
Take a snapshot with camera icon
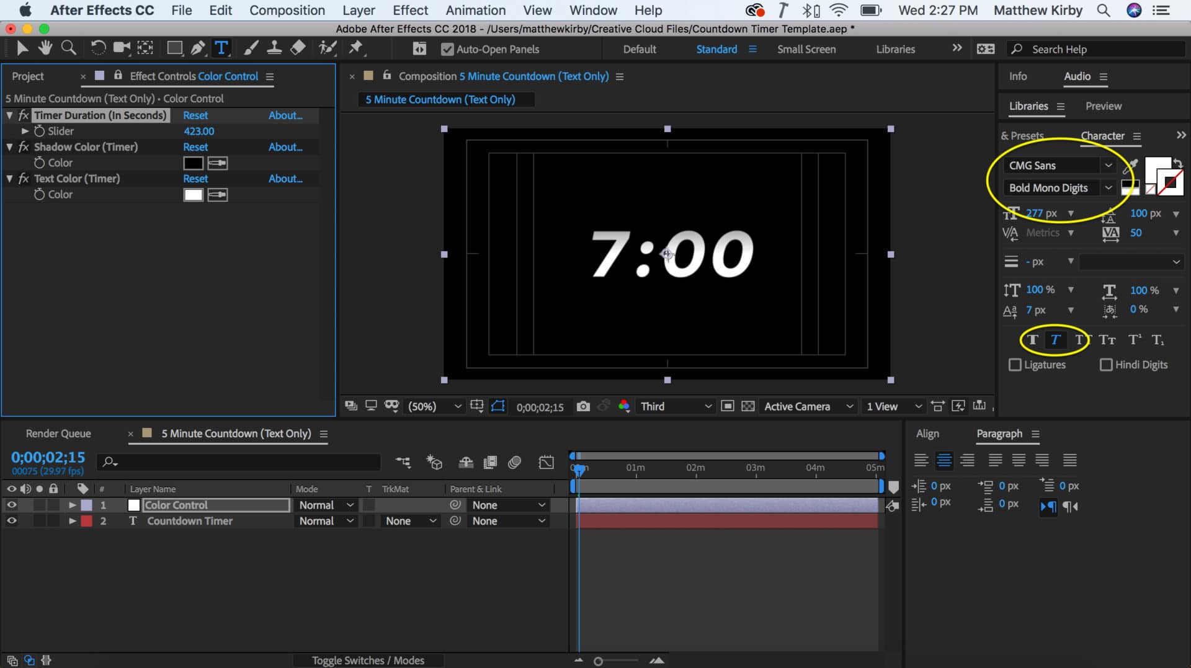pos(583,406)
